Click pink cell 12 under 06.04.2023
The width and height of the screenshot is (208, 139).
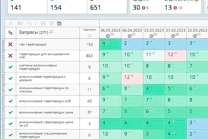[132, 78]
